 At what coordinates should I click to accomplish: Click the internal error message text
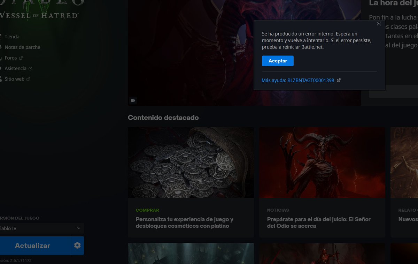(317, 40)
